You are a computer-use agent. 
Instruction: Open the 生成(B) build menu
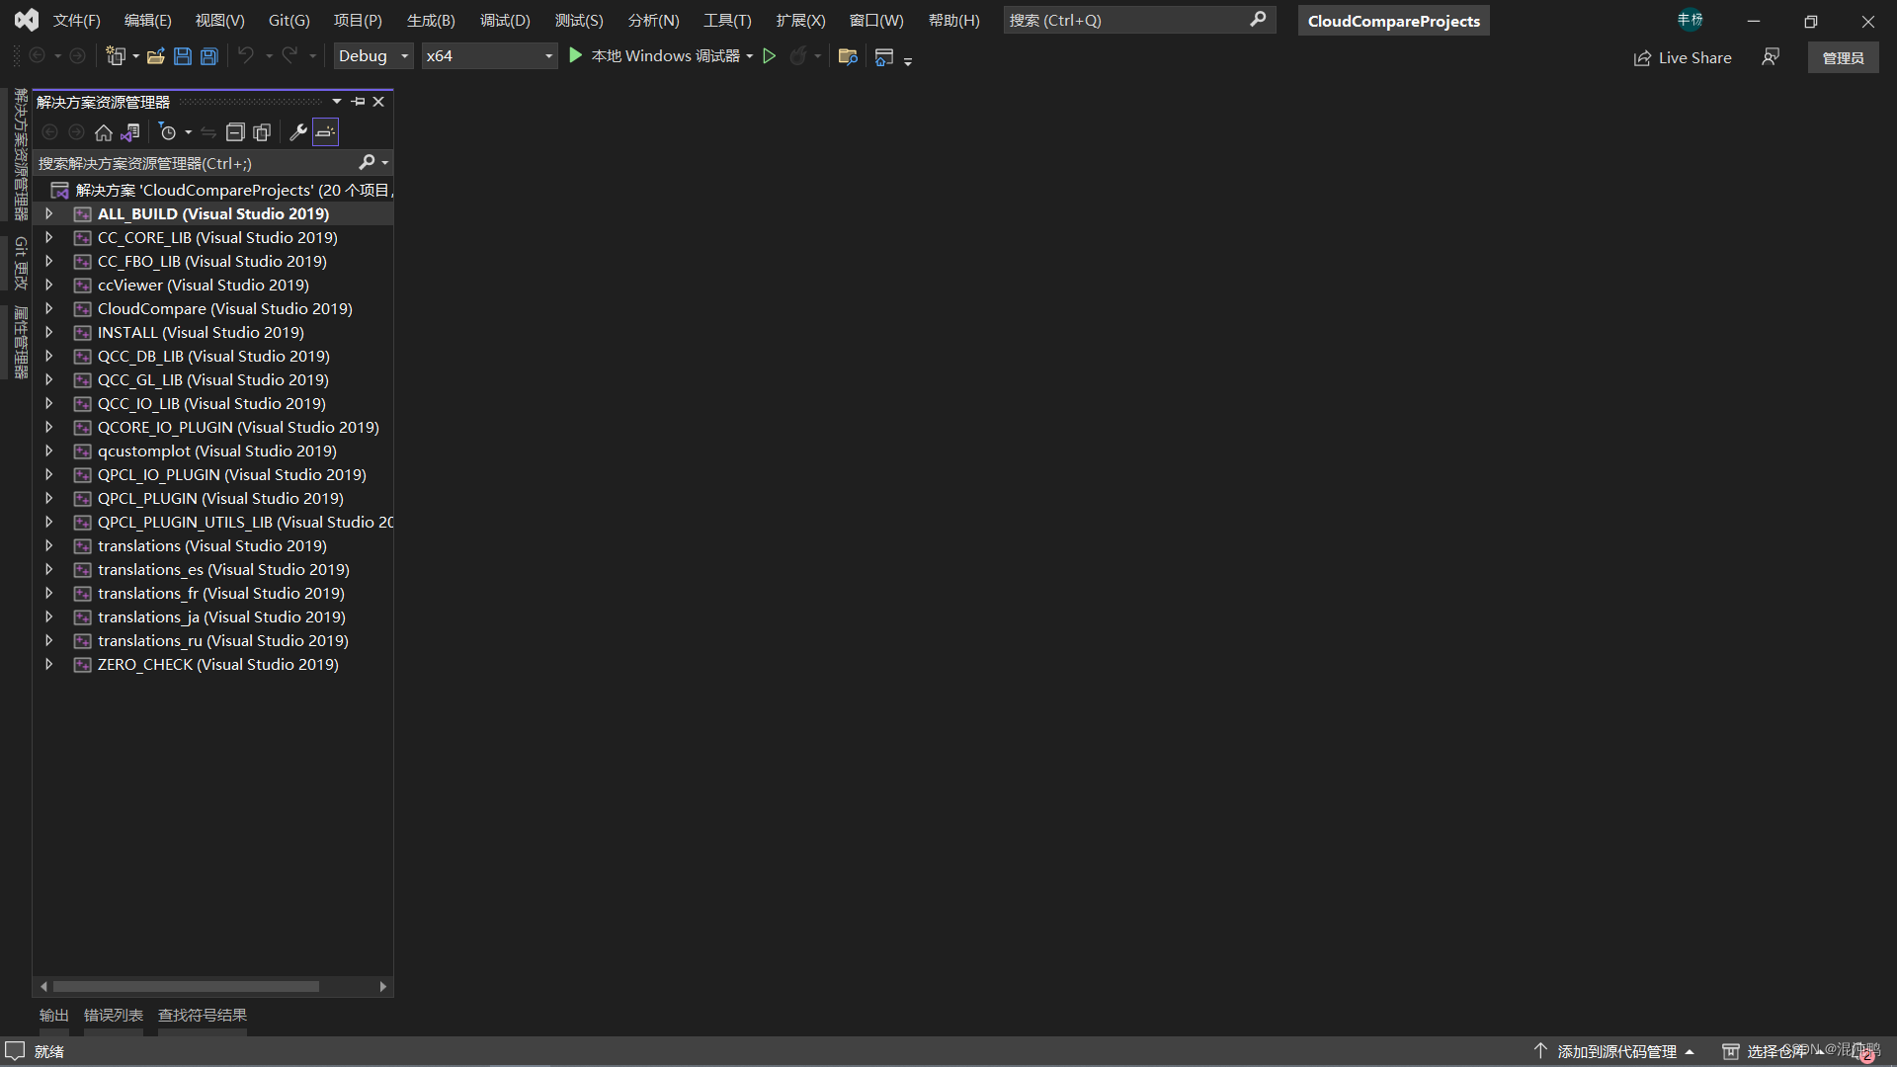(431, 20)
